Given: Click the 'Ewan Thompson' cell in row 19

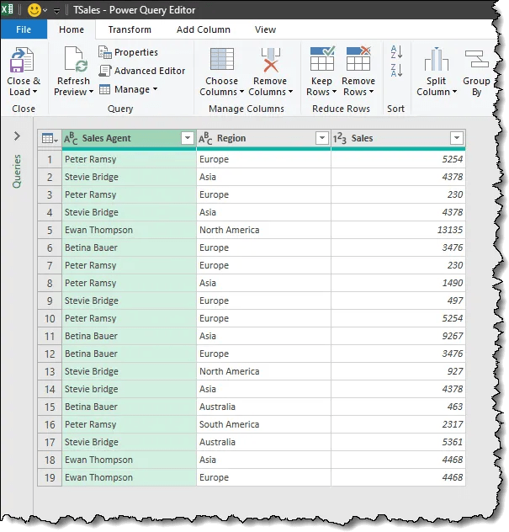Looking at the screenshot, I should click(130, 478).
